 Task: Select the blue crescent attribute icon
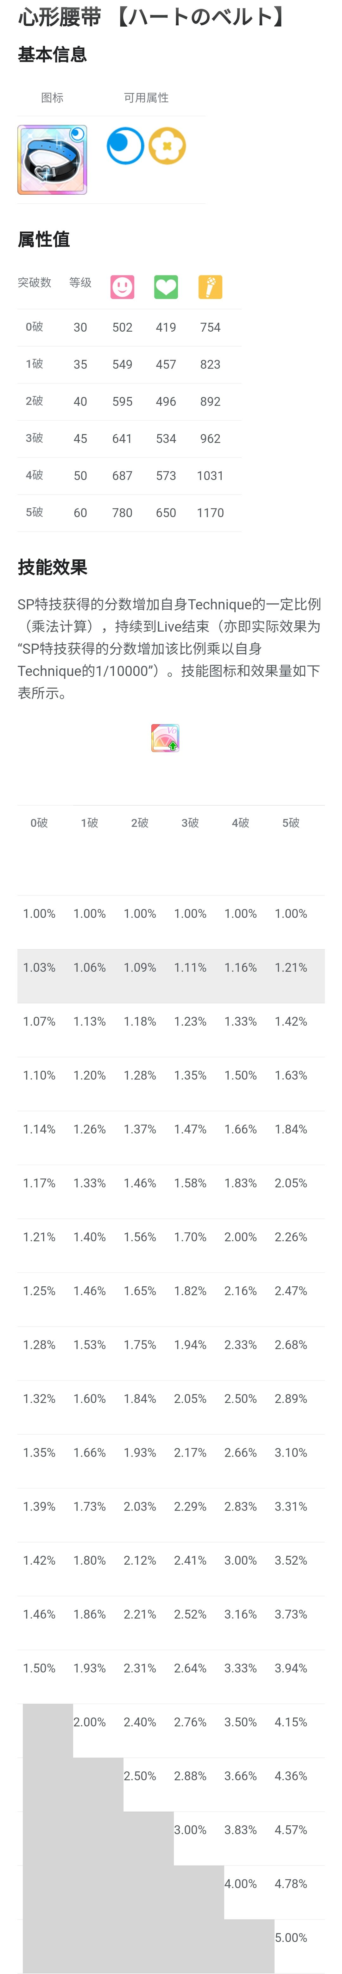(x=125, y=146)
